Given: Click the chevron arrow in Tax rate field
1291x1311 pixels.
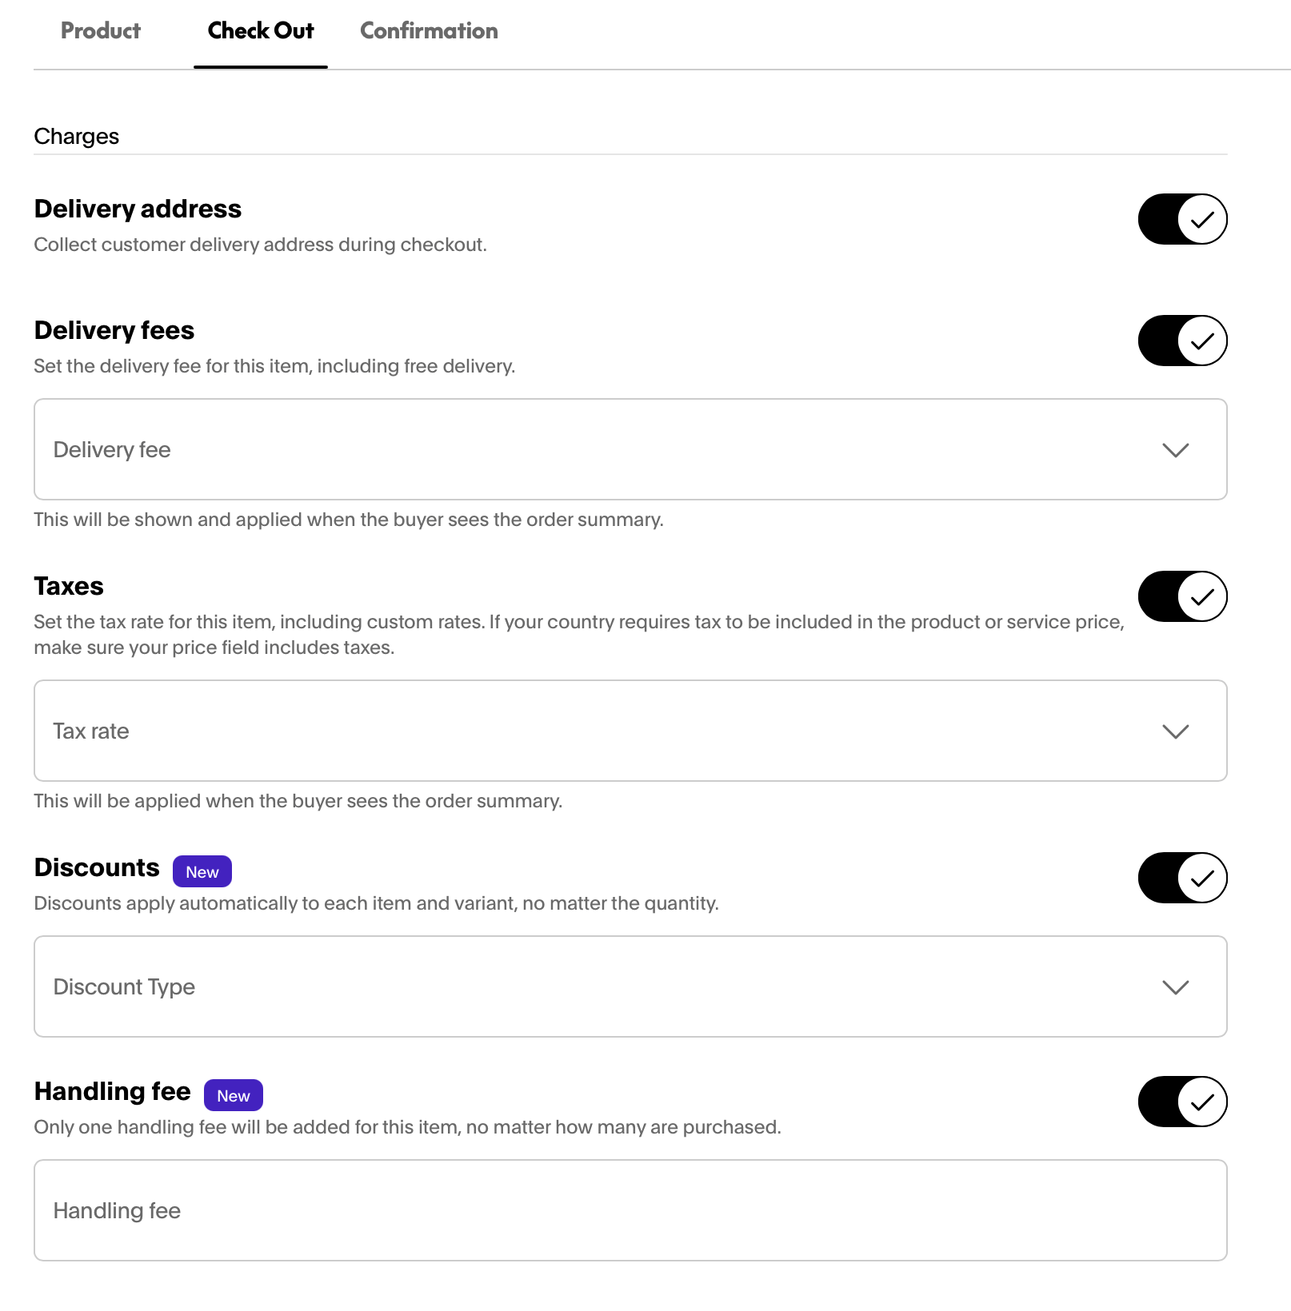Looking at the screenshot, I should click(1175, 731).
